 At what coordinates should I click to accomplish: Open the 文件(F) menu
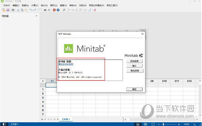(7, 5)
